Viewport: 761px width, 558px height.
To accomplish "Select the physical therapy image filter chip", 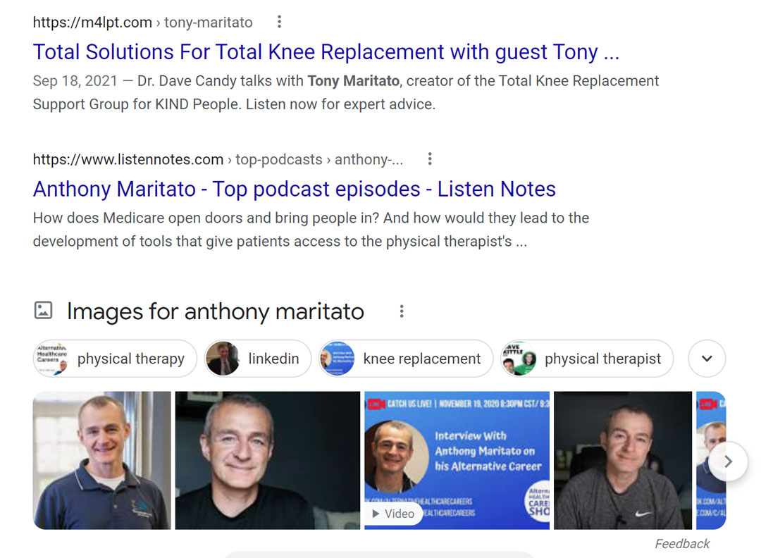I will [115, 359].
